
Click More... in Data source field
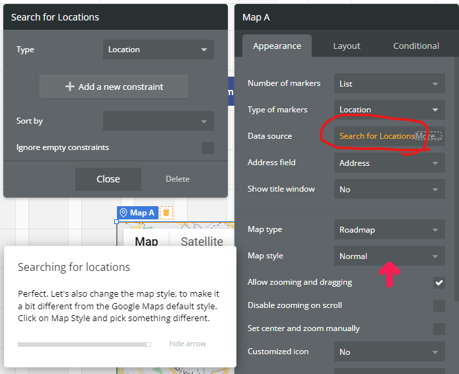tap(429, 136)
